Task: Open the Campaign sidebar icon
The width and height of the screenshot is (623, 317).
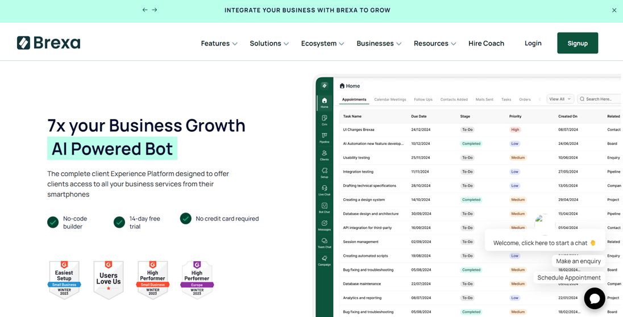Action: coord(324,261)
